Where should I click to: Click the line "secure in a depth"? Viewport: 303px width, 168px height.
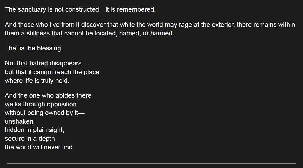(30, 139)
